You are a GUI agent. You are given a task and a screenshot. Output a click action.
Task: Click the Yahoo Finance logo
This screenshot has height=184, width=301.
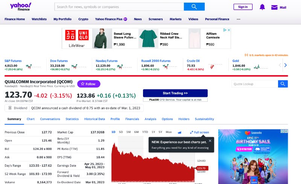[x=21, y=7]
